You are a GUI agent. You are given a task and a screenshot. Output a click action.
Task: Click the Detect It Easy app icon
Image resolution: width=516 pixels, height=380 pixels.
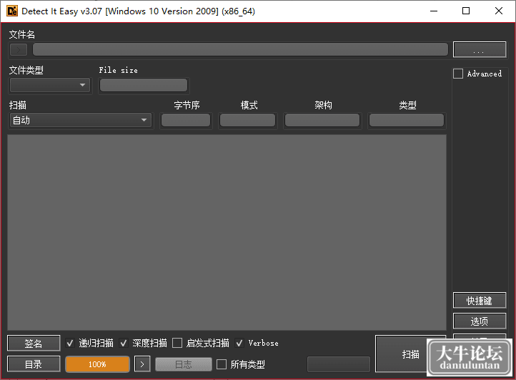click(x=12, y=11)
